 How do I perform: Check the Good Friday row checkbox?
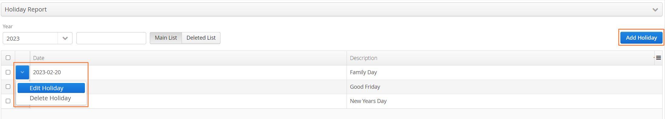(8, 87)
